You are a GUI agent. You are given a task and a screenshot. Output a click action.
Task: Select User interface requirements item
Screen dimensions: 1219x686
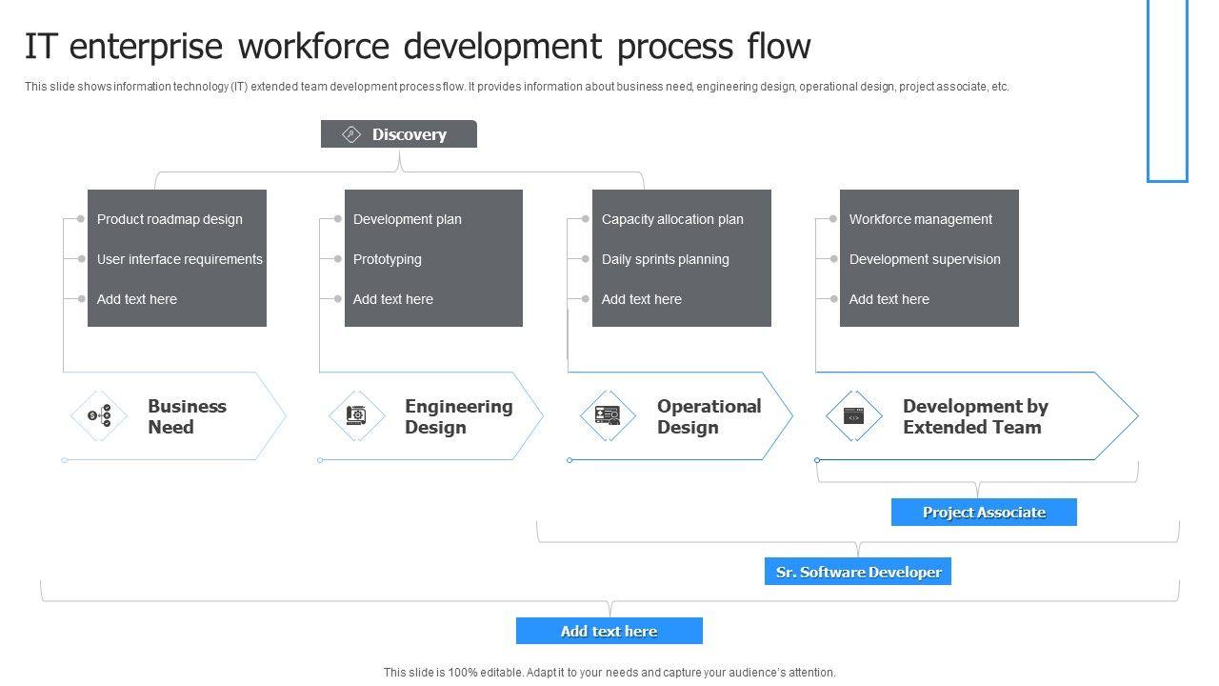pyautogui.click(x=179, y=259)
